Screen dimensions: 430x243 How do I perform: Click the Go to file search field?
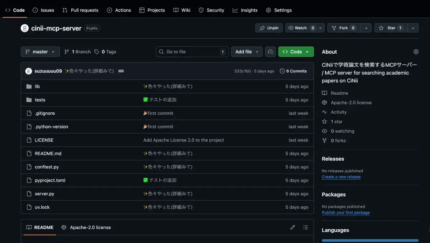click(x=192, y=52)
